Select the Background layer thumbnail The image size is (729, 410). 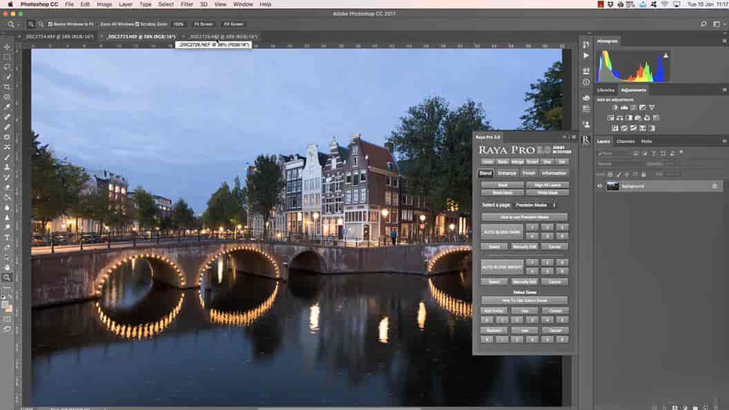612,186
